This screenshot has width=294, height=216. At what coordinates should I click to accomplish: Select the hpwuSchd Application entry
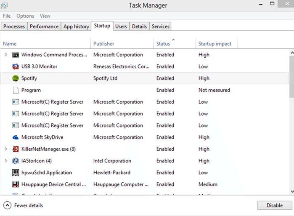click(47, 173)
